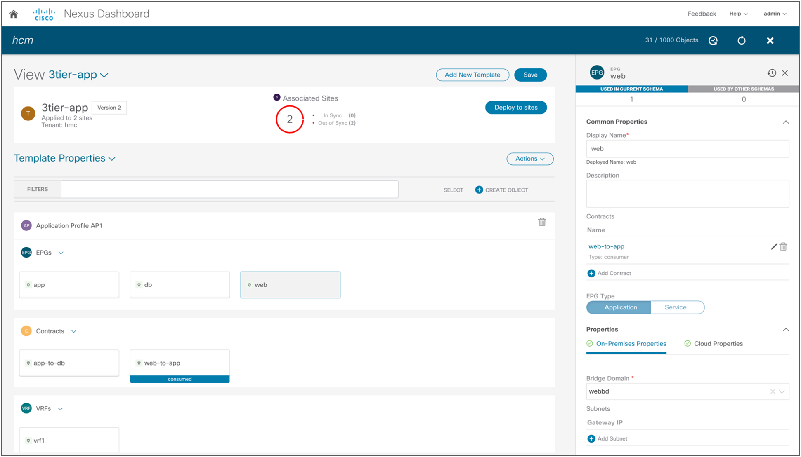
Task: Click the VRFs section icon
Action: tap(26, 408)
